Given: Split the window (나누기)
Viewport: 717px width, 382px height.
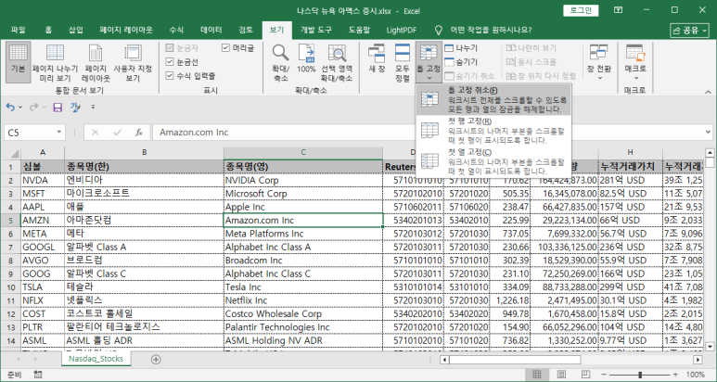Looking at the screenshot, I should click(x=461, y=48).
